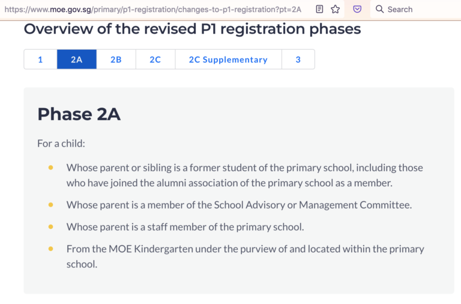The height and width of the screenshot is (304, 461).
Task: Open the 2B phase tab
Action: click(x=116, y=59)
